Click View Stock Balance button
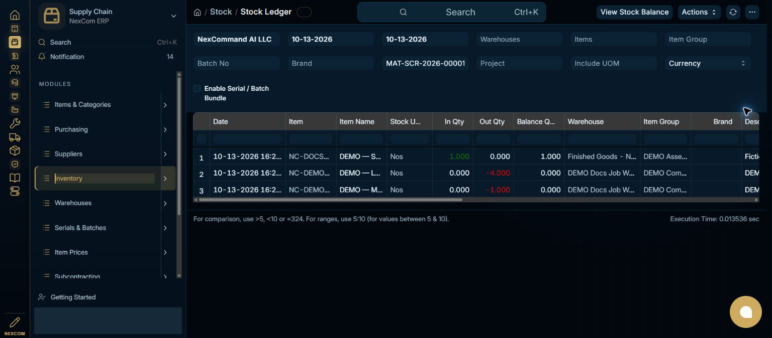The height and width of the screenshot is (338, 772). pyautogui.click(x=634, y=12)
